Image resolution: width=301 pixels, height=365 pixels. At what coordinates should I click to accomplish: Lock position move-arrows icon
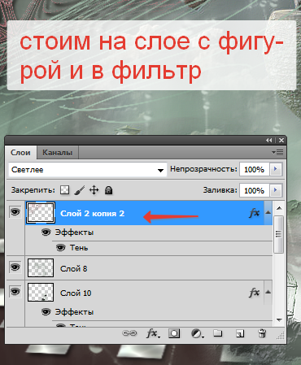[94, 190]
